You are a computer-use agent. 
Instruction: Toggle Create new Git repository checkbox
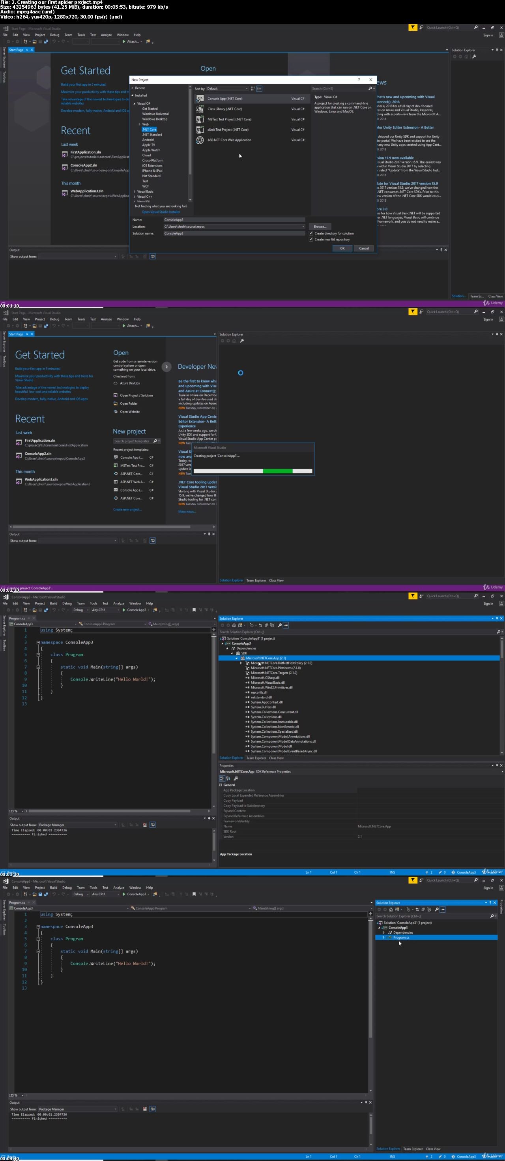click(311, 239)
